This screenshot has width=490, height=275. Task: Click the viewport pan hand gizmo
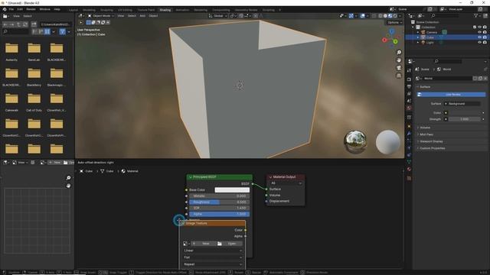click(399, 60)
